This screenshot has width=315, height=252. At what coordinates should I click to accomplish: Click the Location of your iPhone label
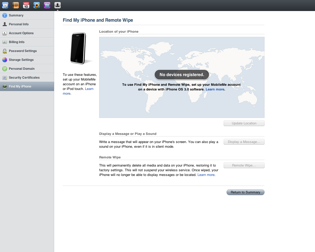[x=119, y=32]
